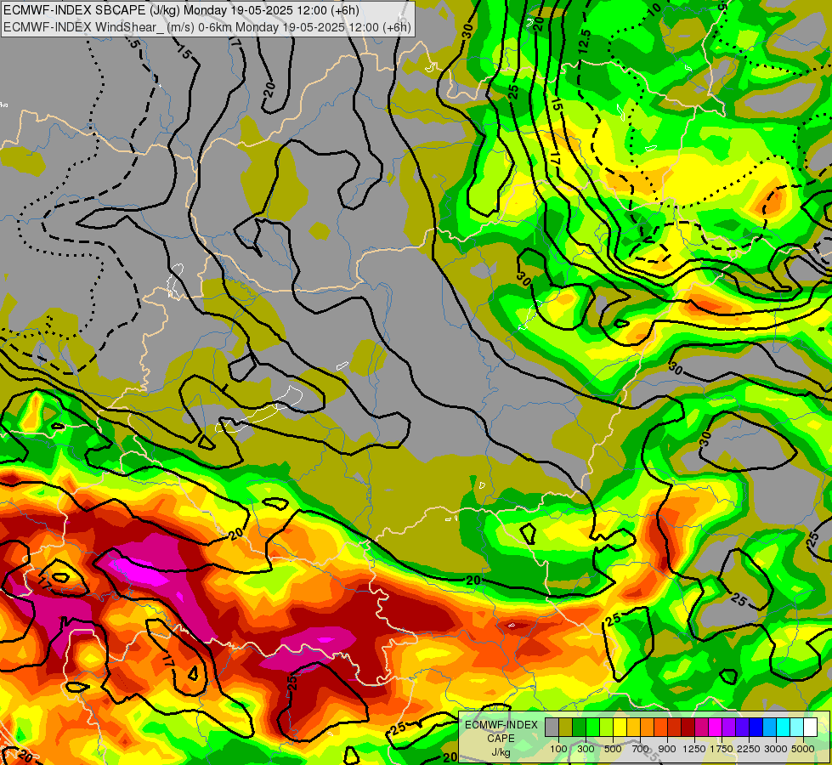Click the dark green legend swatch
This screenshot has height=765, width=832.
pyautogui.click(x=579, y=728)
